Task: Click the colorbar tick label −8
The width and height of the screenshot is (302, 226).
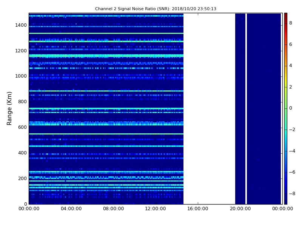Action: (x=292, y=194)
